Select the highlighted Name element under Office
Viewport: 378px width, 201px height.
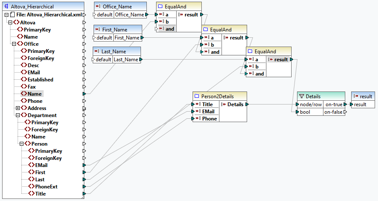tap(35, 94)
